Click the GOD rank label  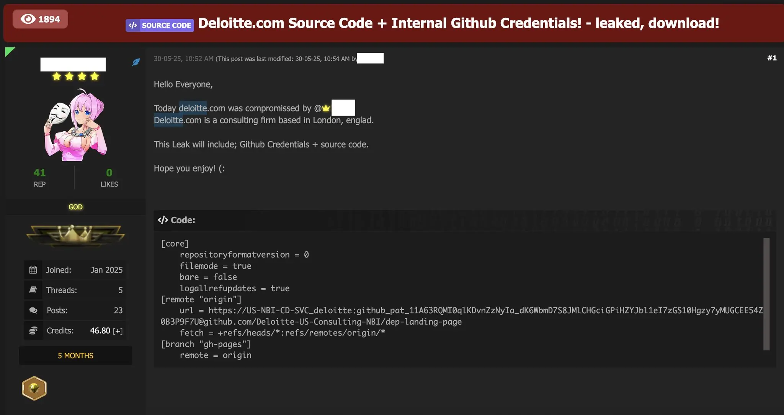tap(75, 207)
